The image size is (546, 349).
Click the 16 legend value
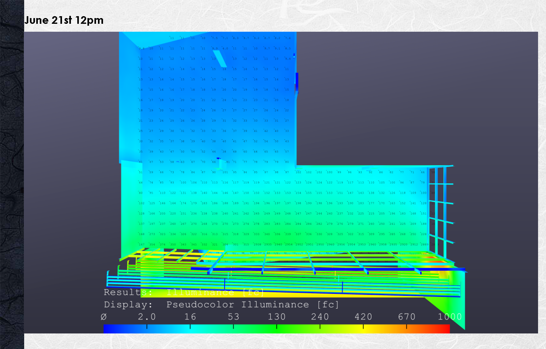coord(190,317)
